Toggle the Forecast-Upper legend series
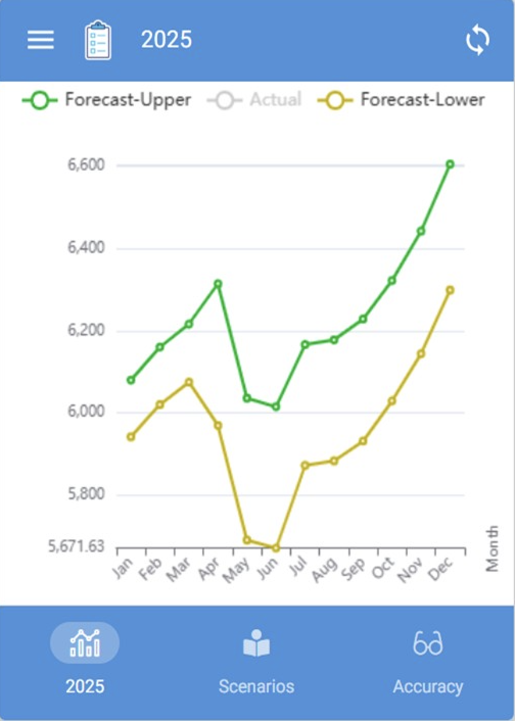The width and height of the screenshot is (515, 721). click(x=128, y=100)
